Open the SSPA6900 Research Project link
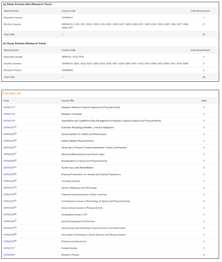 pyautogui.click(x=9, y=255)
